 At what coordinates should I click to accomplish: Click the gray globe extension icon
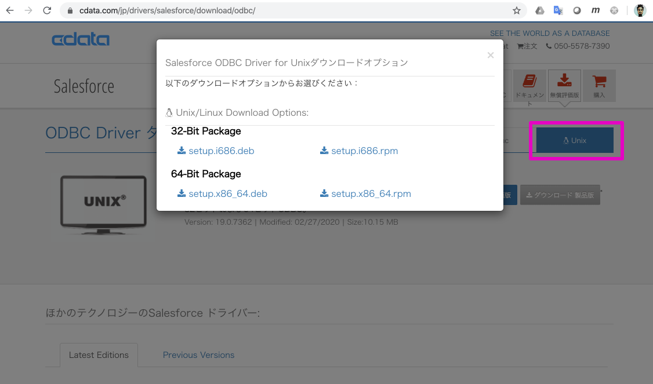(x=614, y=10)
